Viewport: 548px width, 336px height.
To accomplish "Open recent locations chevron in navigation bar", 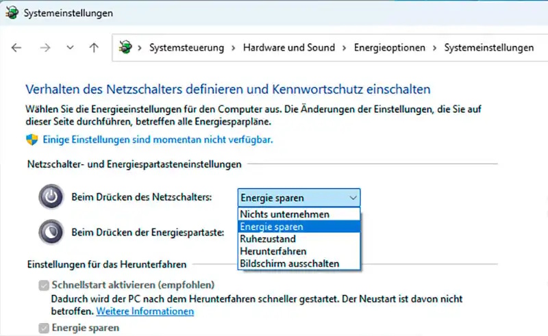I will pos(71,47).
